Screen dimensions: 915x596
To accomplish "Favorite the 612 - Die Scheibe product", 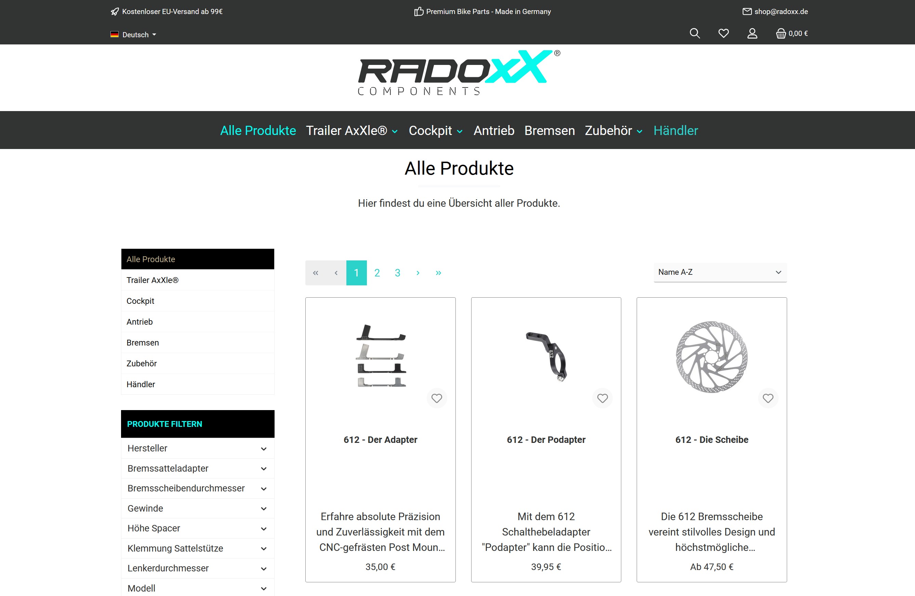I will (x=768, y=398).
